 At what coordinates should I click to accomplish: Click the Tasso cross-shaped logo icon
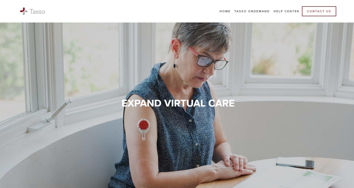pyautogui.click(x=24, y=11)
